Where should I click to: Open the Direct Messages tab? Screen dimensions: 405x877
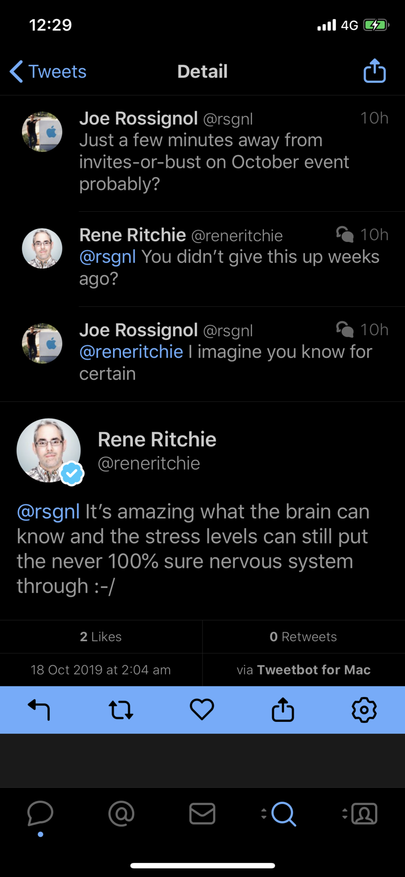coord(202,814)
